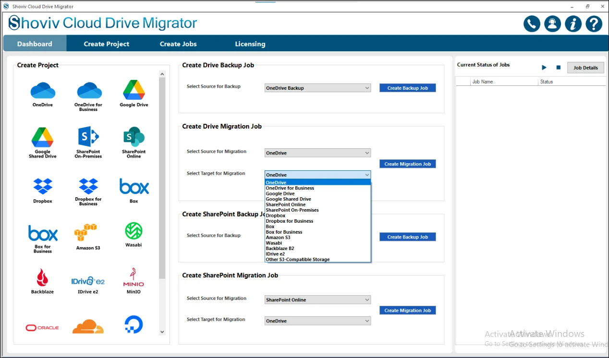Select the Dropbox for Business project icon
Screen dimensions: 609x358
(x=88, y=192)
